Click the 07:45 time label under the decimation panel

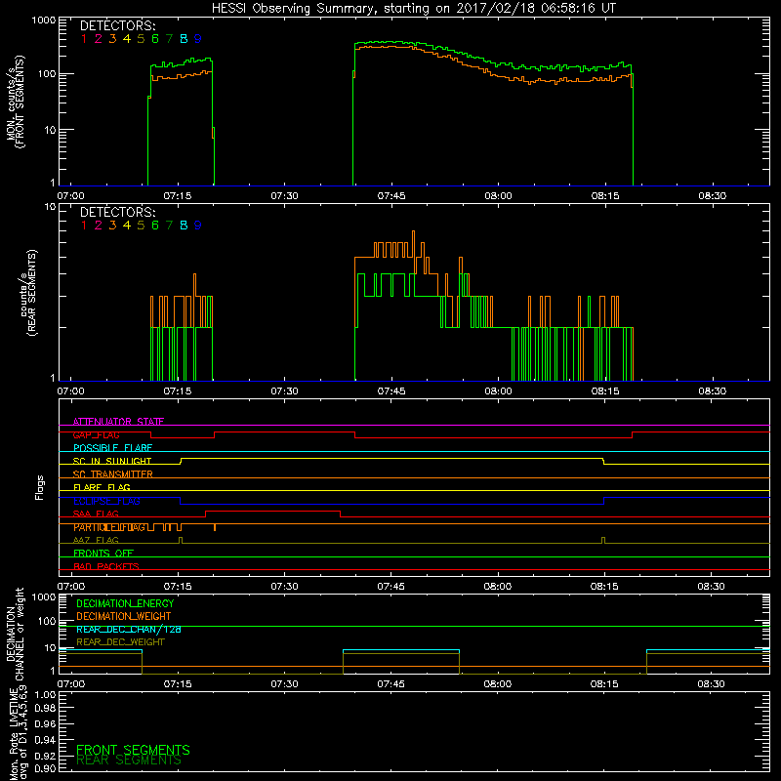coord(391,684)
